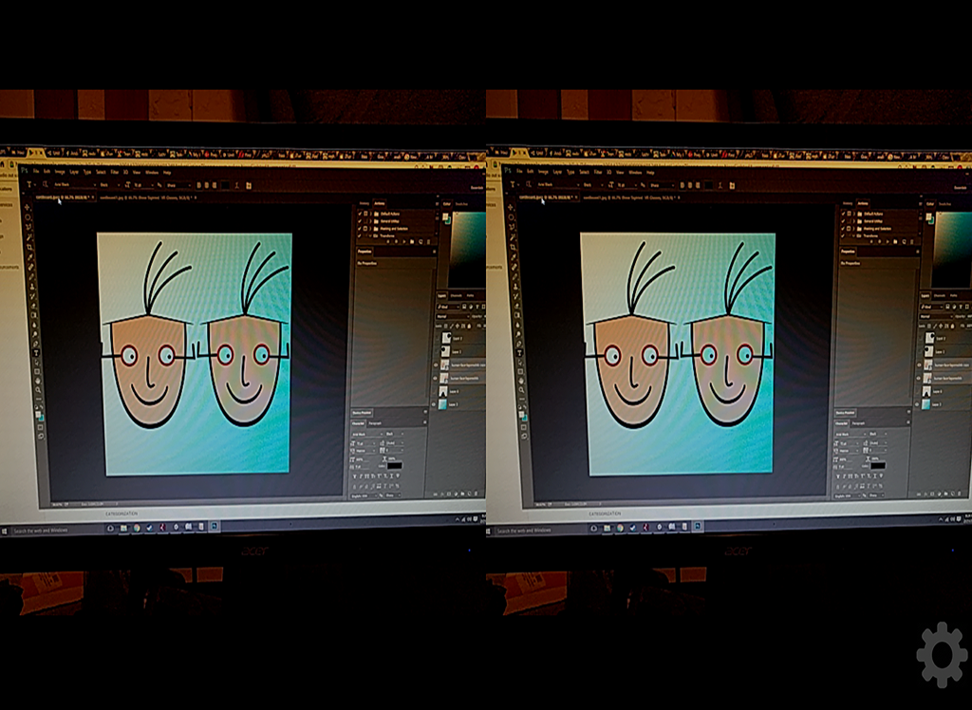
Task: Delete layer trash icon in left view
Action: point(476,494)
